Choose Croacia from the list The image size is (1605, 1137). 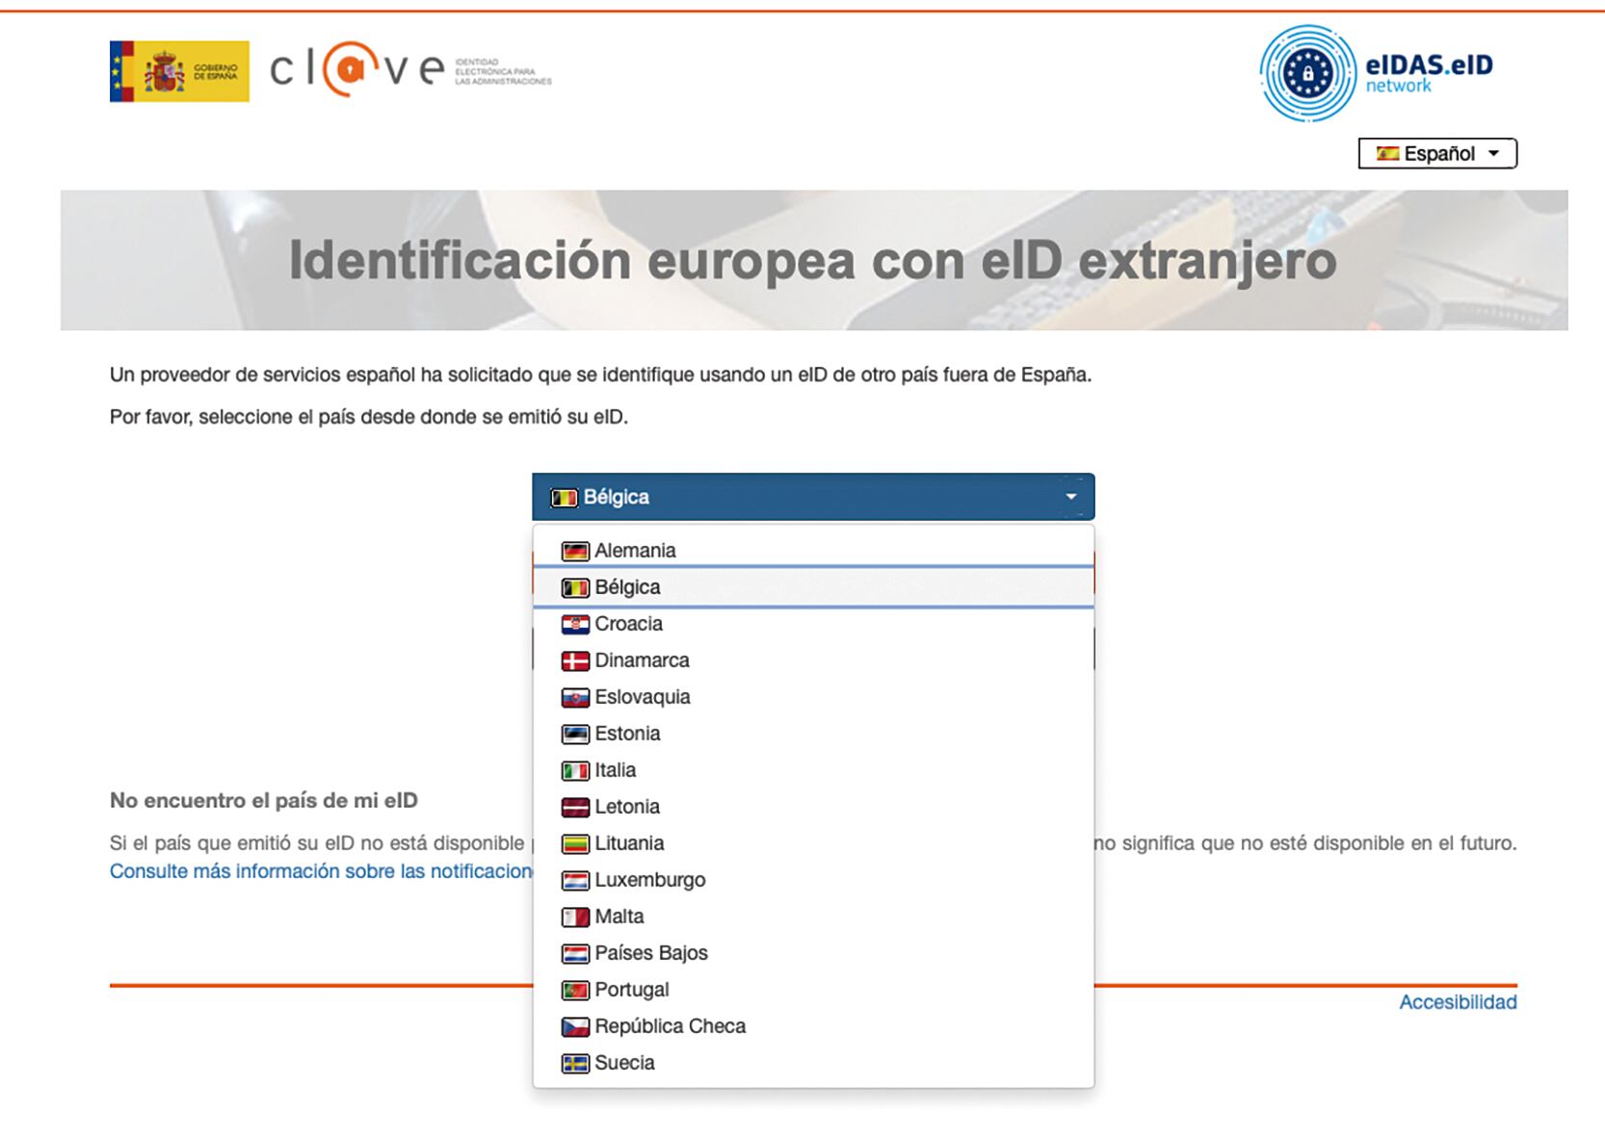tap(813, 624)
